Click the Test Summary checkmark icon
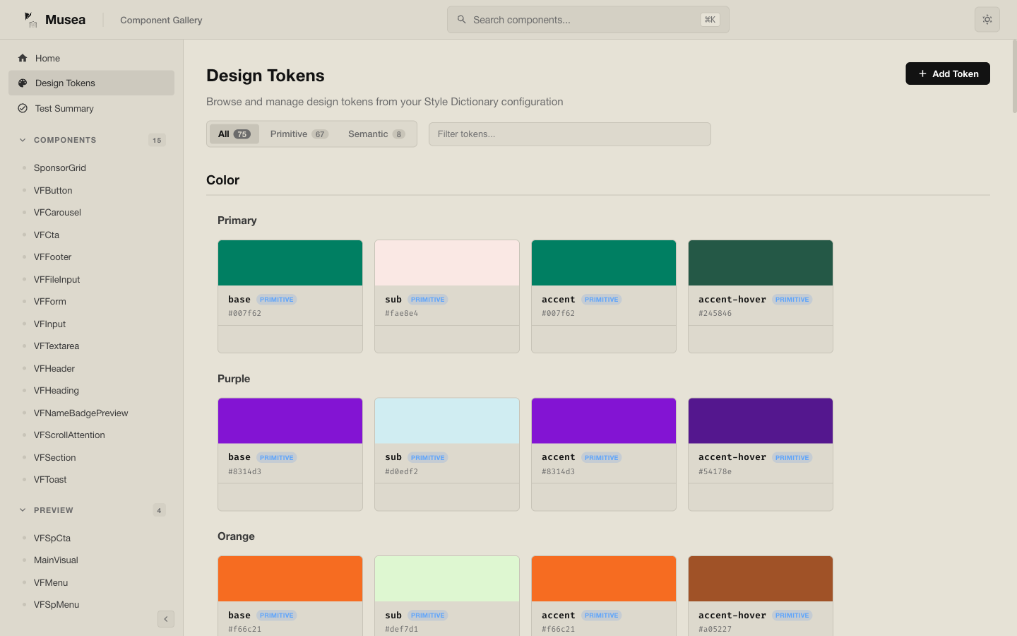This screenshot has height=636, width=1017. pos(20,108)
